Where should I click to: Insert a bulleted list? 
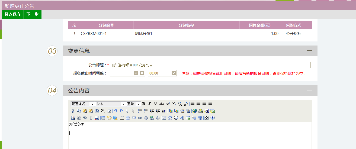pos(146,111)
